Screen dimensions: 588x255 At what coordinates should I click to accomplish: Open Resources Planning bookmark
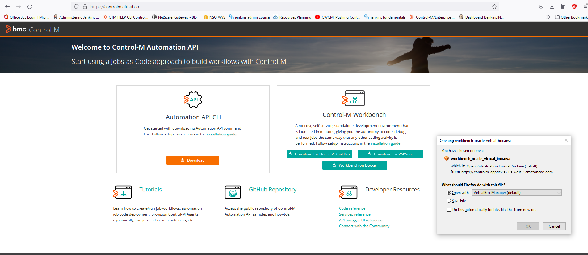pyautogui.click(x=292, y=17)
